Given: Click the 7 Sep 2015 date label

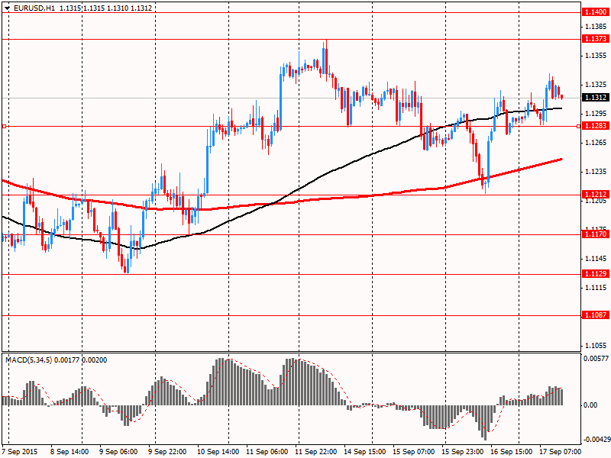Looking at the screenshot, I should click(21, 452).
